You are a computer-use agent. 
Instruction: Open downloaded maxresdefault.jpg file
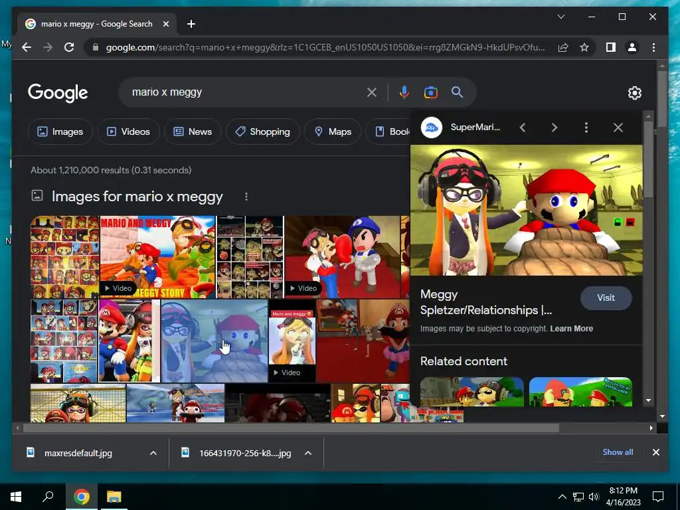point(78,453)
